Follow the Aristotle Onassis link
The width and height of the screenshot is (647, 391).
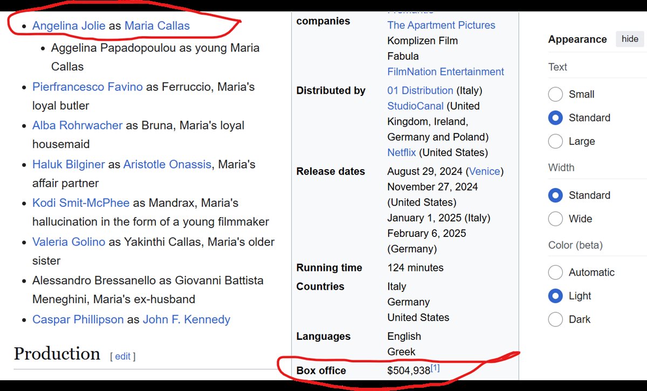(x=167, y=164)
